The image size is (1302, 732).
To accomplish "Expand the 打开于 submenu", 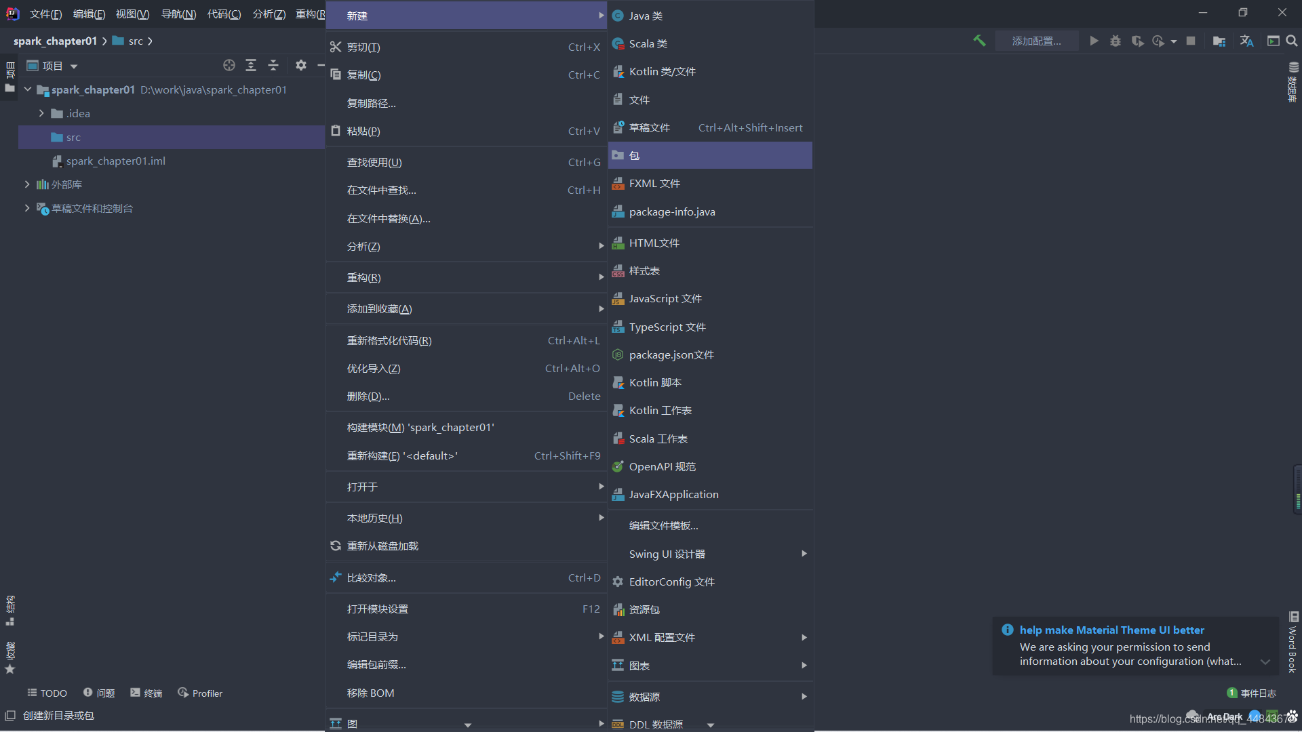I will point(466,487).
